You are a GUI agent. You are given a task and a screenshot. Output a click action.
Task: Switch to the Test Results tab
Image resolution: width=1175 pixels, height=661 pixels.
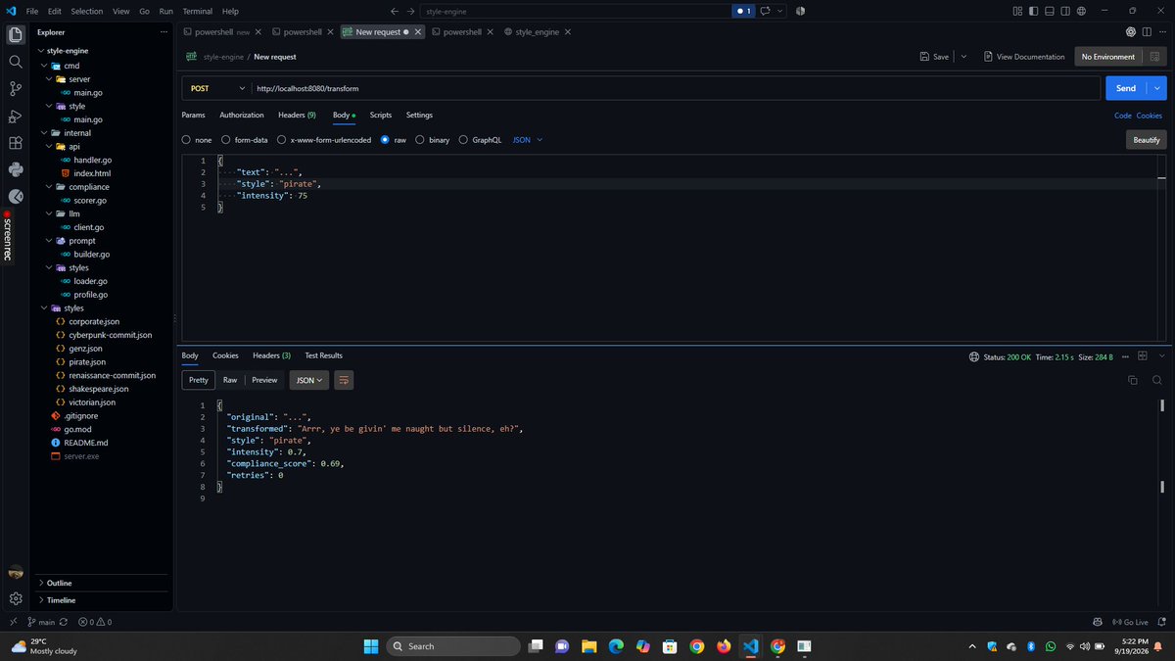(323, 355)
